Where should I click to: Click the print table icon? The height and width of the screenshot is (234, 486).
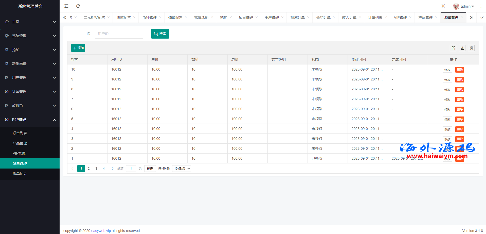coord(471,48)
